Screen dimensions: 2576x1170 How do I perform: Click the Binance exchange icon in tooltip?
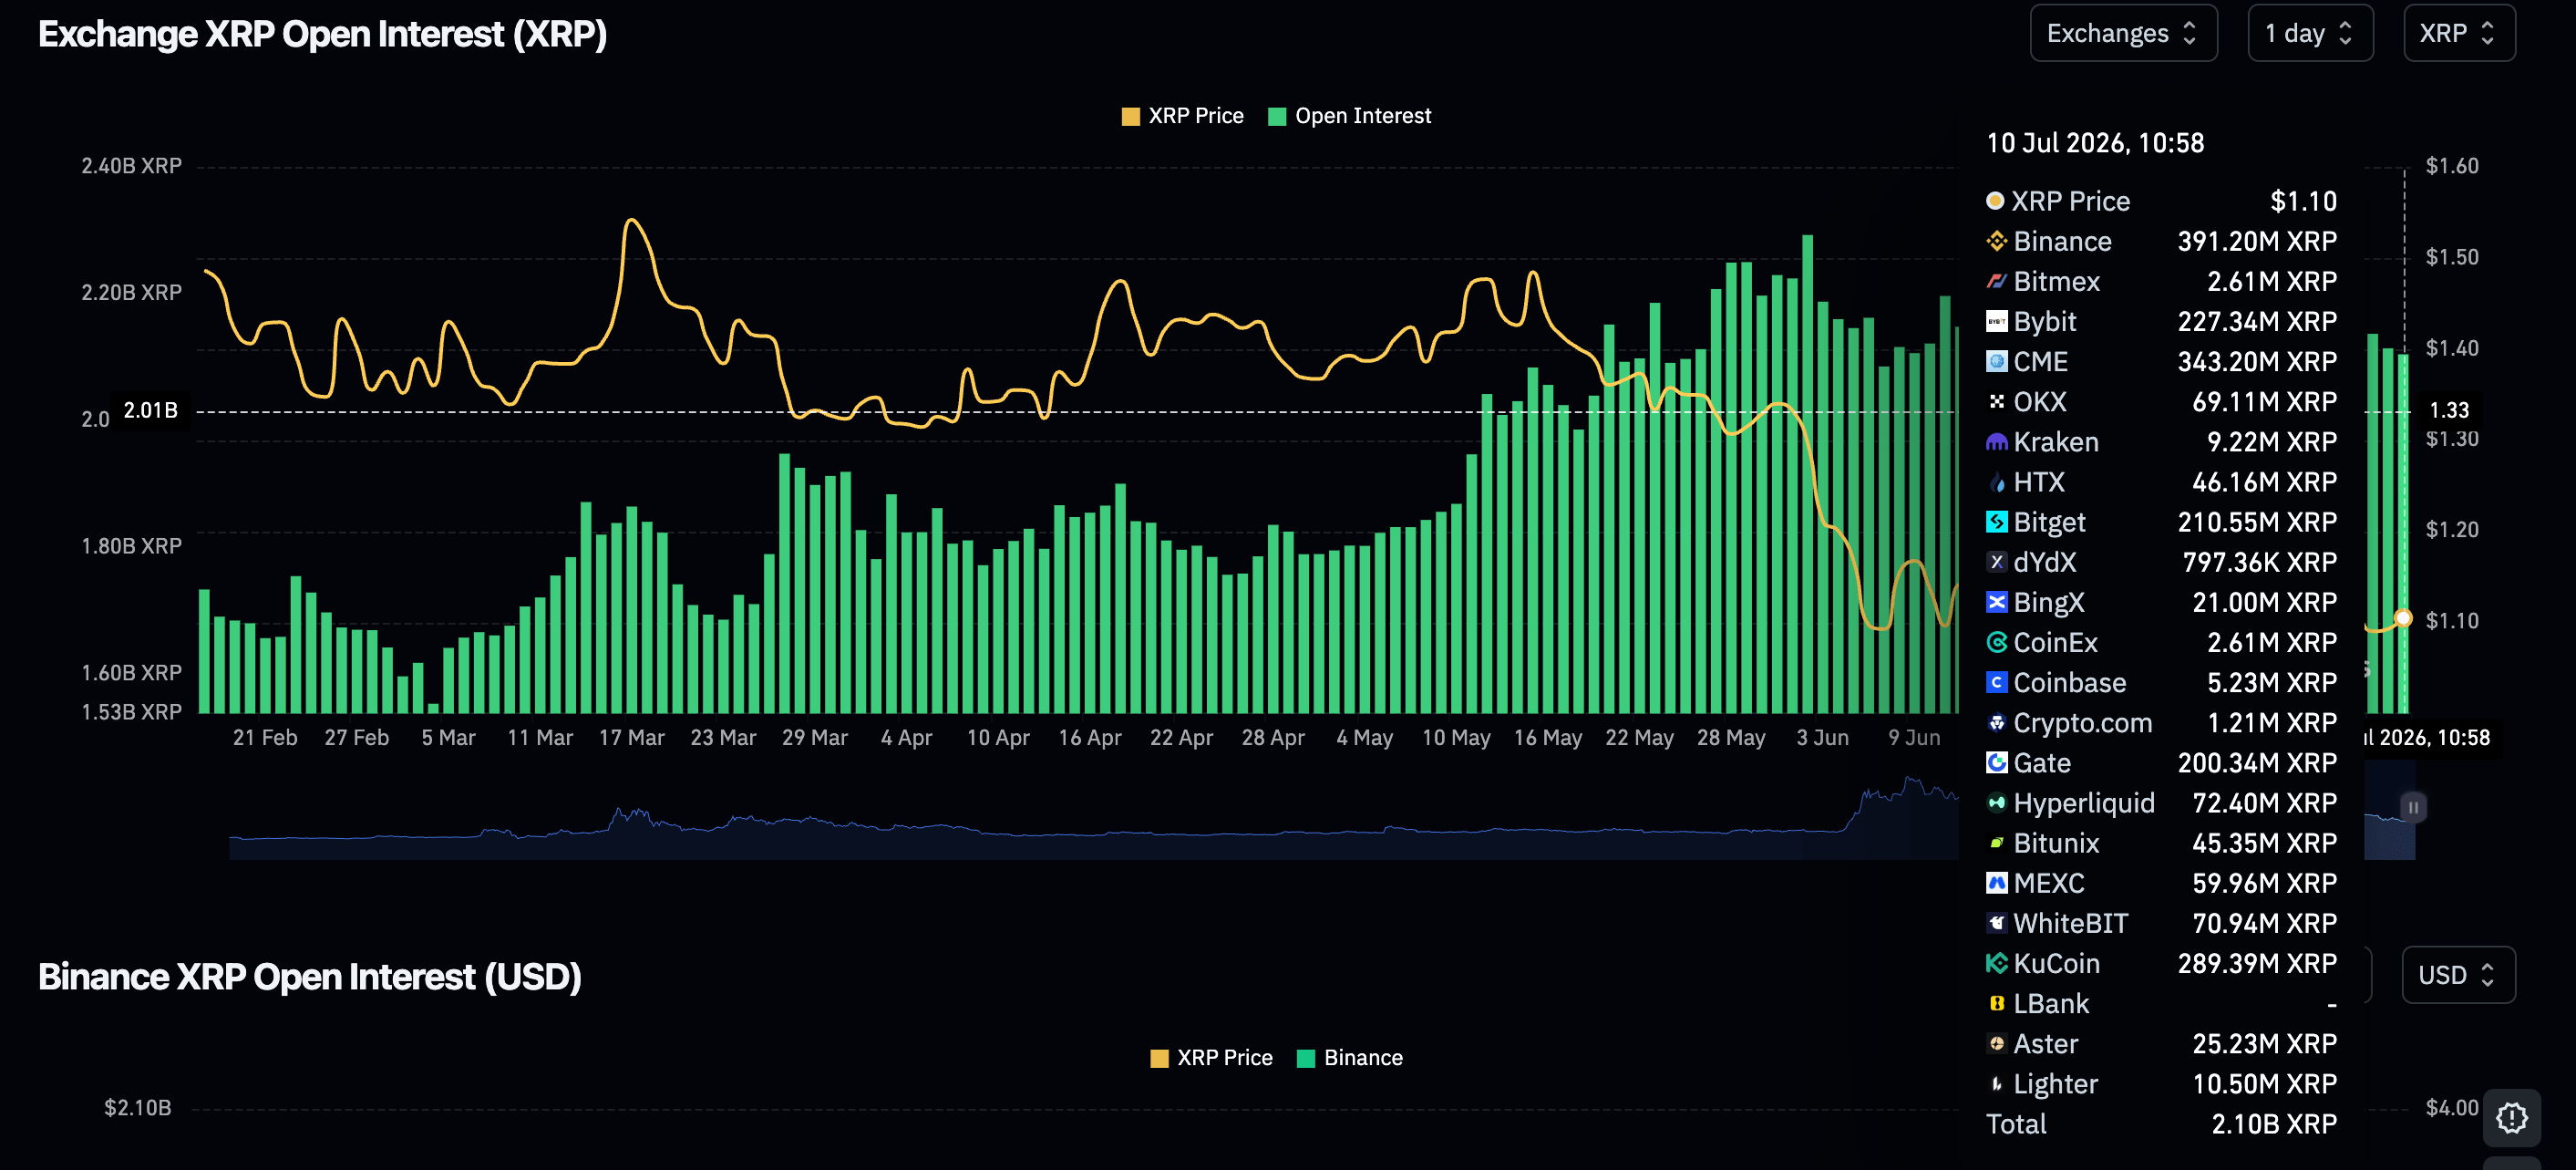1996,241
